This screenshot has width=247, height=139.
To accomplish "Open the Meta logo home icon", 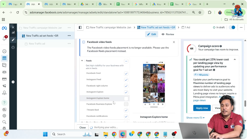I will click(4, 28).
